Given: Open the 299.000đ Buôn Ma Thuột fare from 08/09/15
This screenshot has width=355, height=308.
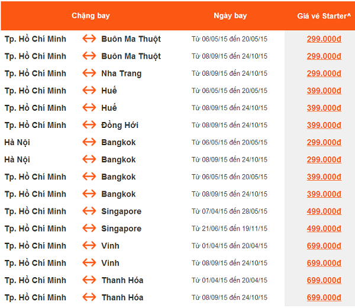Looking at the screenshot, I should coord(324,56).
